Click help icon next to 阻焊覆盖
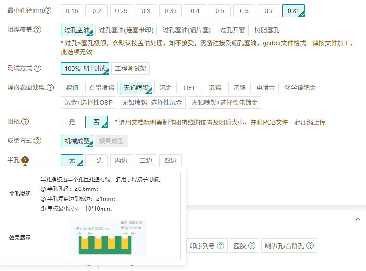 (38, 30)
